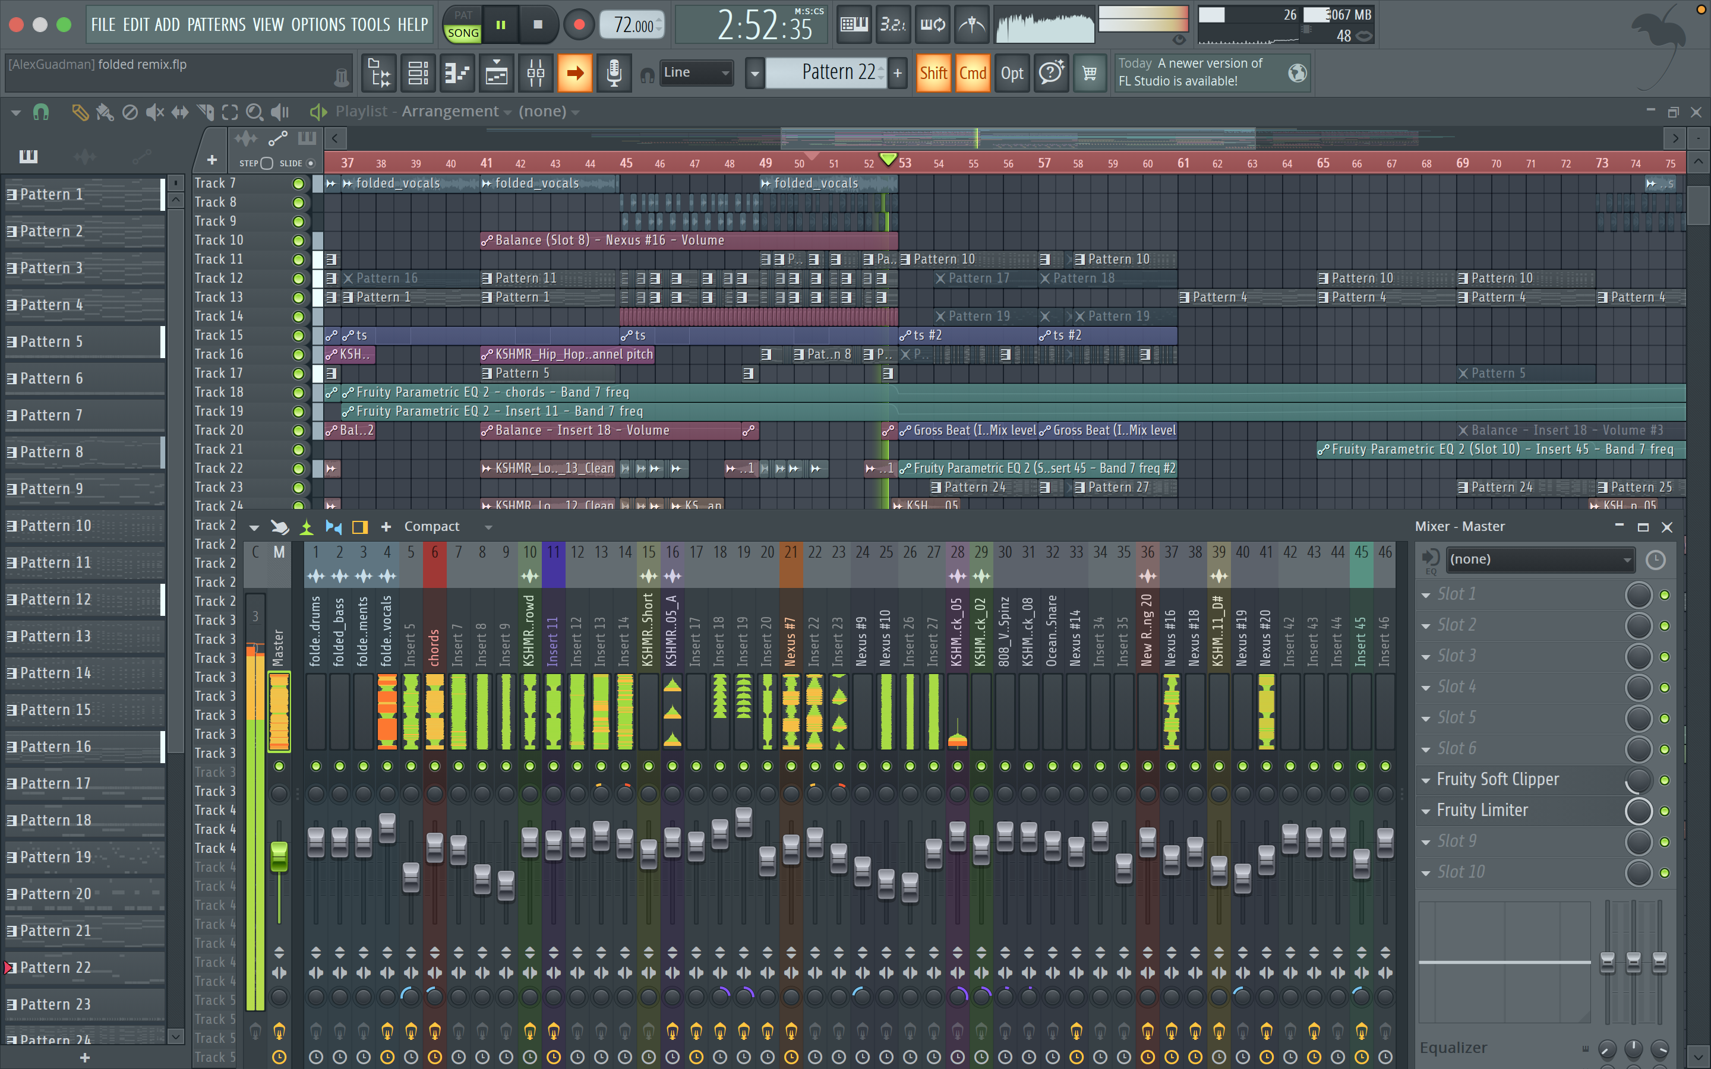Screen dimensions: 1711x1069
Task: Click the globe news icon
Action: (x=1297, y=73)
